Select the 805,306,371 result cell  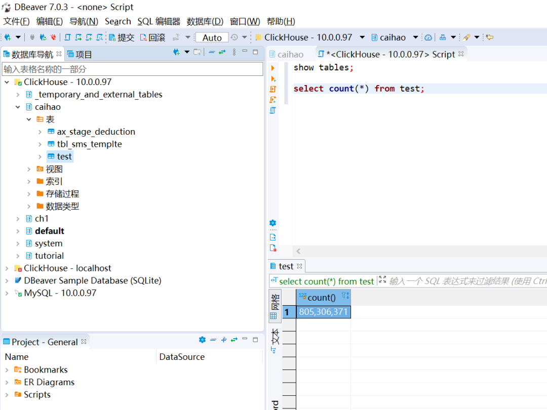click(323, 312)
